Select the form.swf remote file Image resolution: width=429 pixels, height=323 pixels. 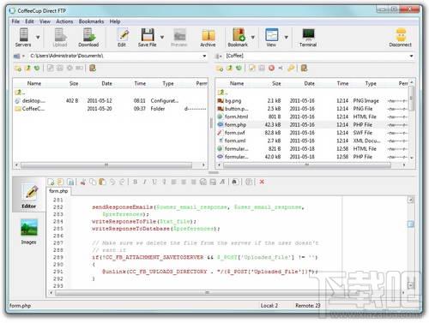click(313, 133)
